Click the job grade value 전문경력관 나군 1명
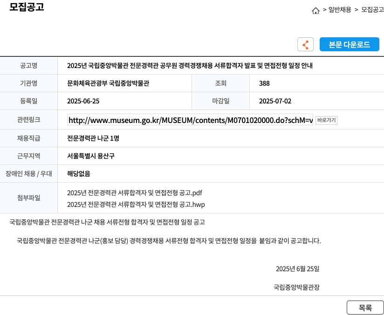 point(93,138)
